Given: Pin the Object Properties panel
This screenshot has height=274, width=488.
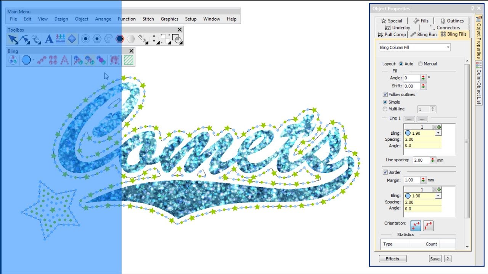Looking at the screenshot, I should [473, 8].
